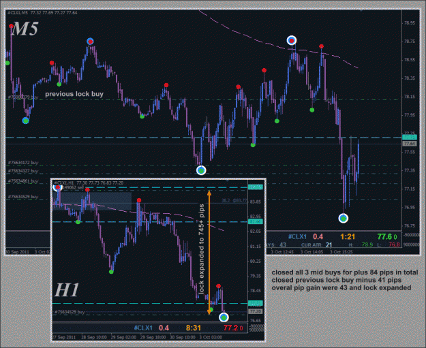Select the '#75634172 buy' order line label
The image size is (426, 348).
pyautogui.click(x=23, y=163)
